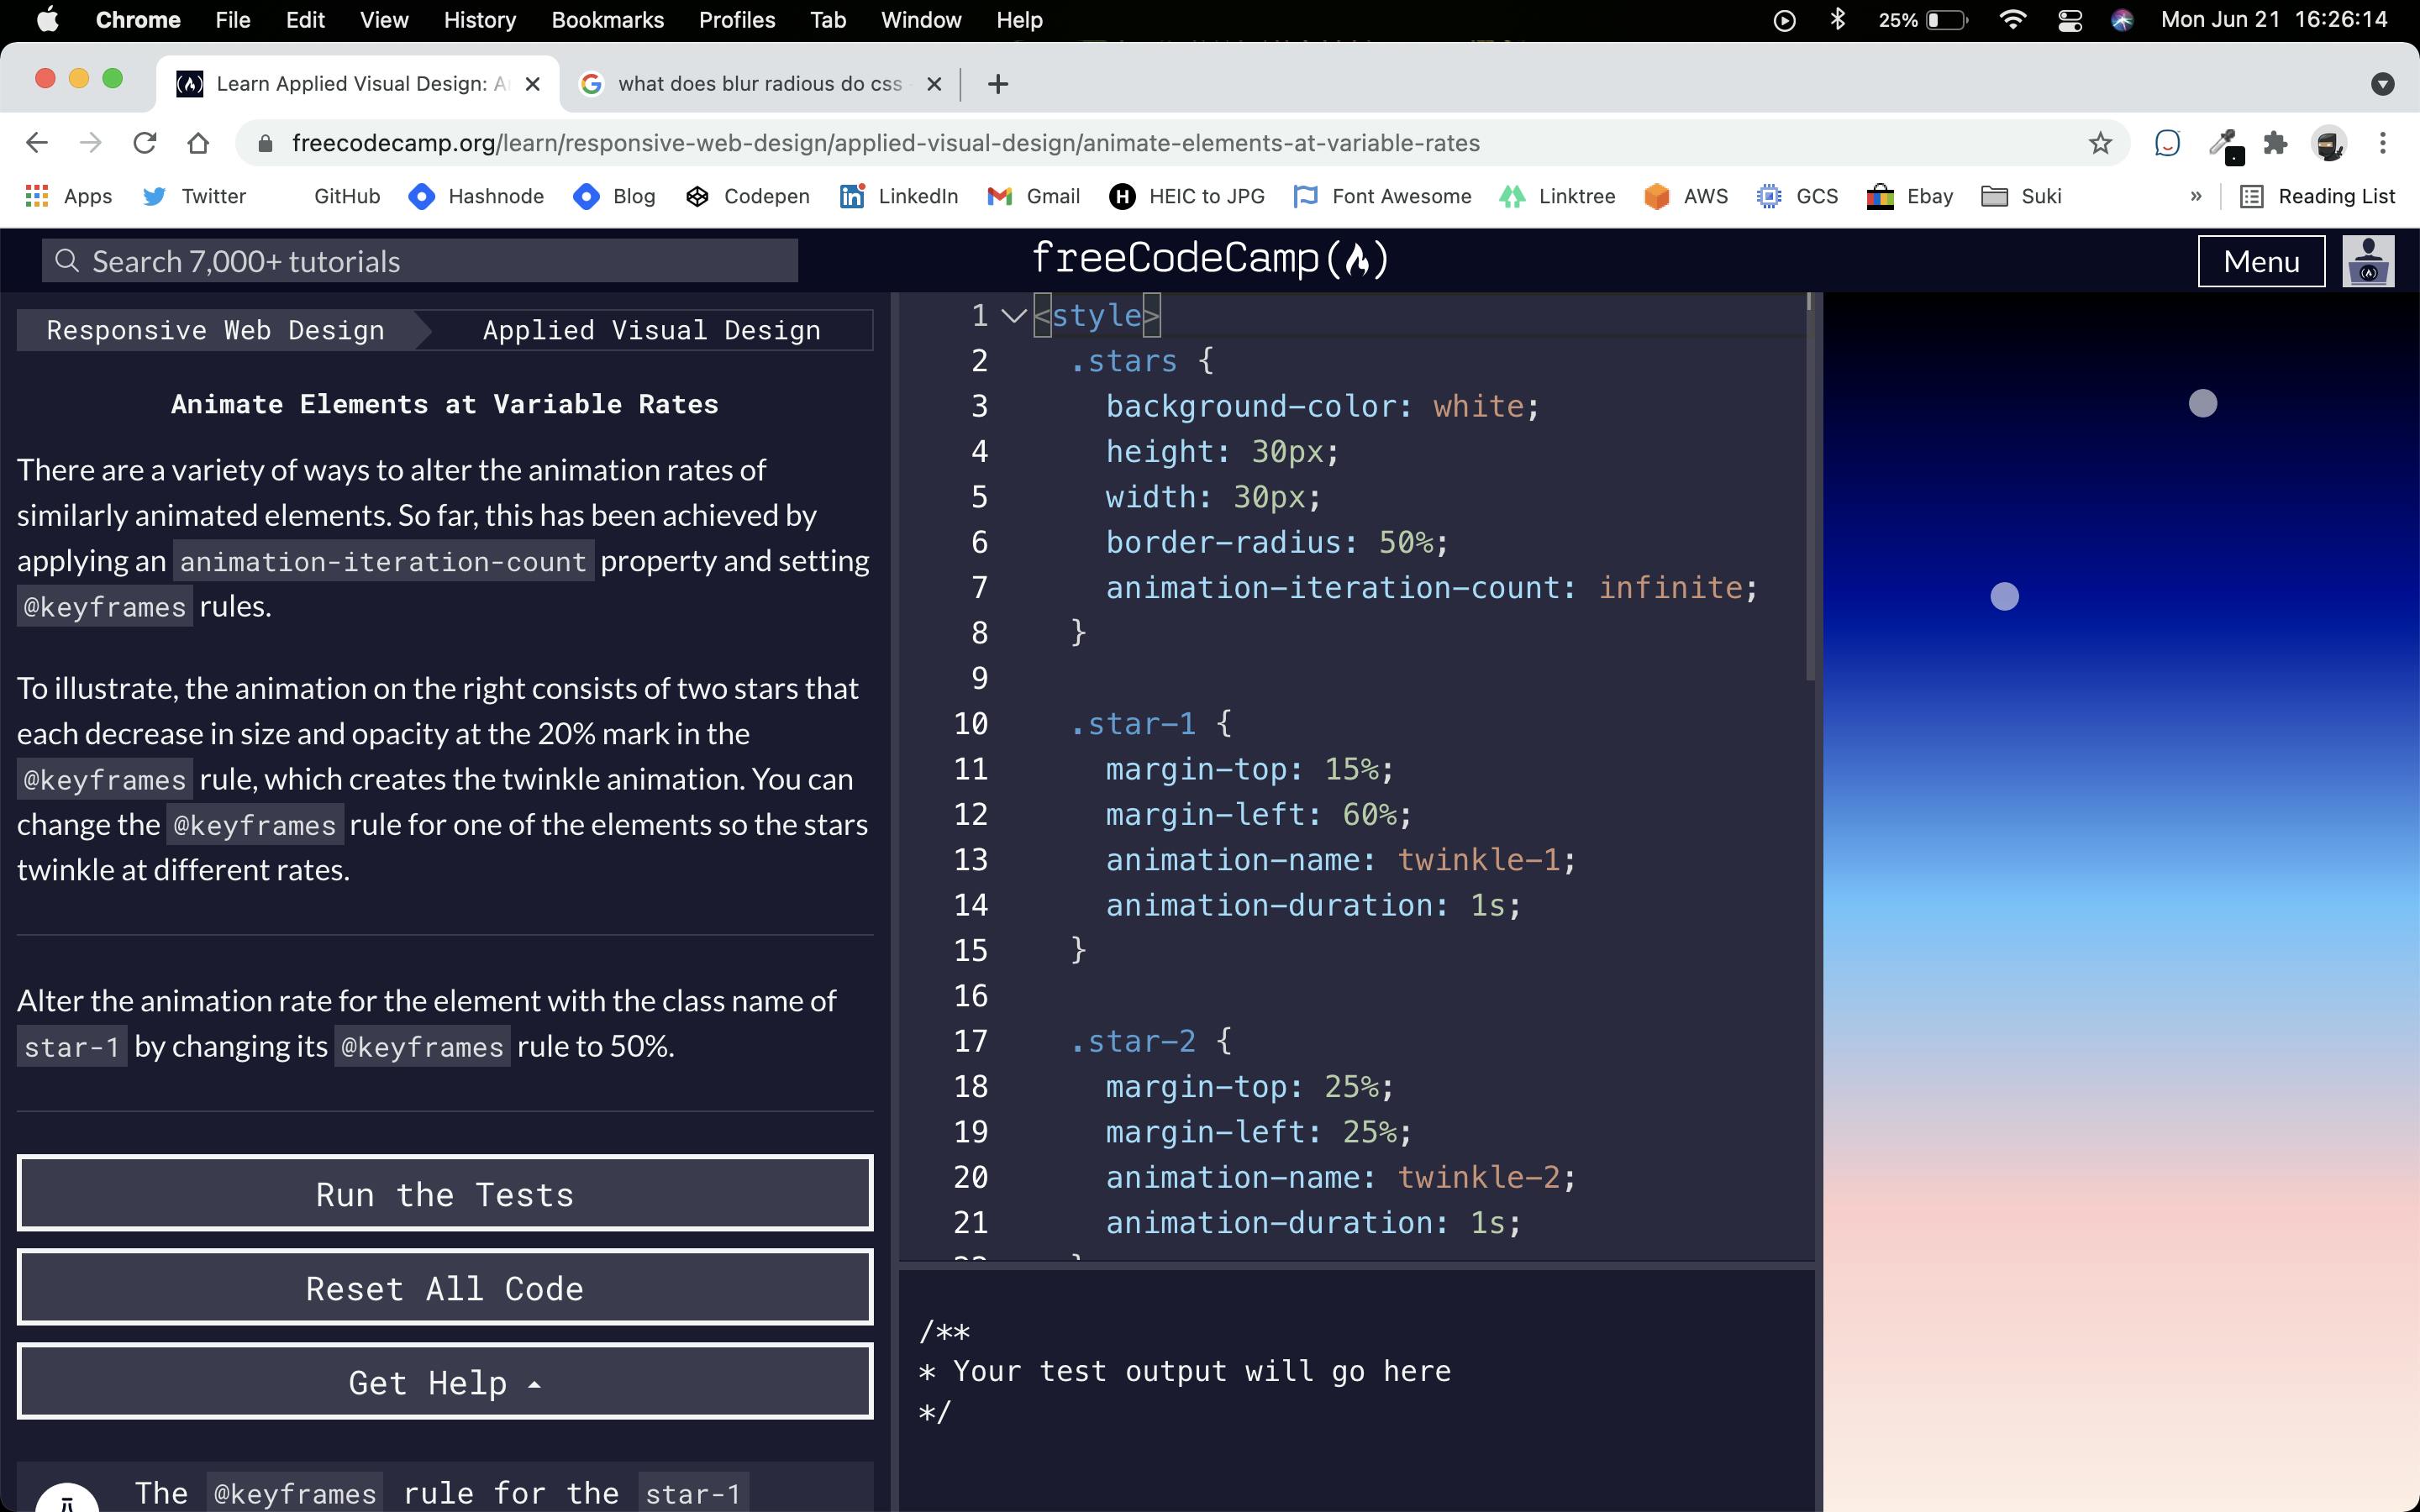The width and height of the screenshot is (2420, 1512).
Task: Open the Blog bookmark
Action: [615, 196]
